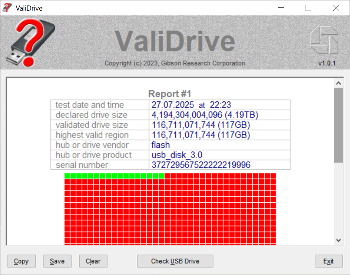Click the 'test date and time' label
The height and width of the screenshot is (275, 350).
(x=90, y=105)
